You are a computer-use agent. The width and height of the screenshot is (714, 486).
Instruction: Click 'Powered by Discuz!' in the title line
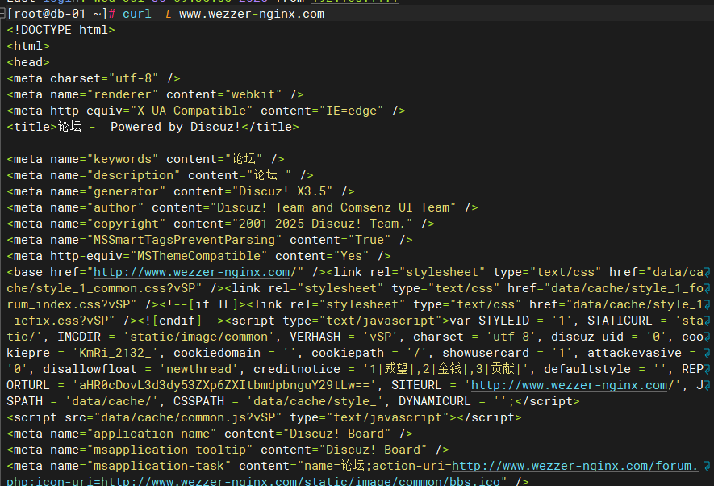pos(175,127)
